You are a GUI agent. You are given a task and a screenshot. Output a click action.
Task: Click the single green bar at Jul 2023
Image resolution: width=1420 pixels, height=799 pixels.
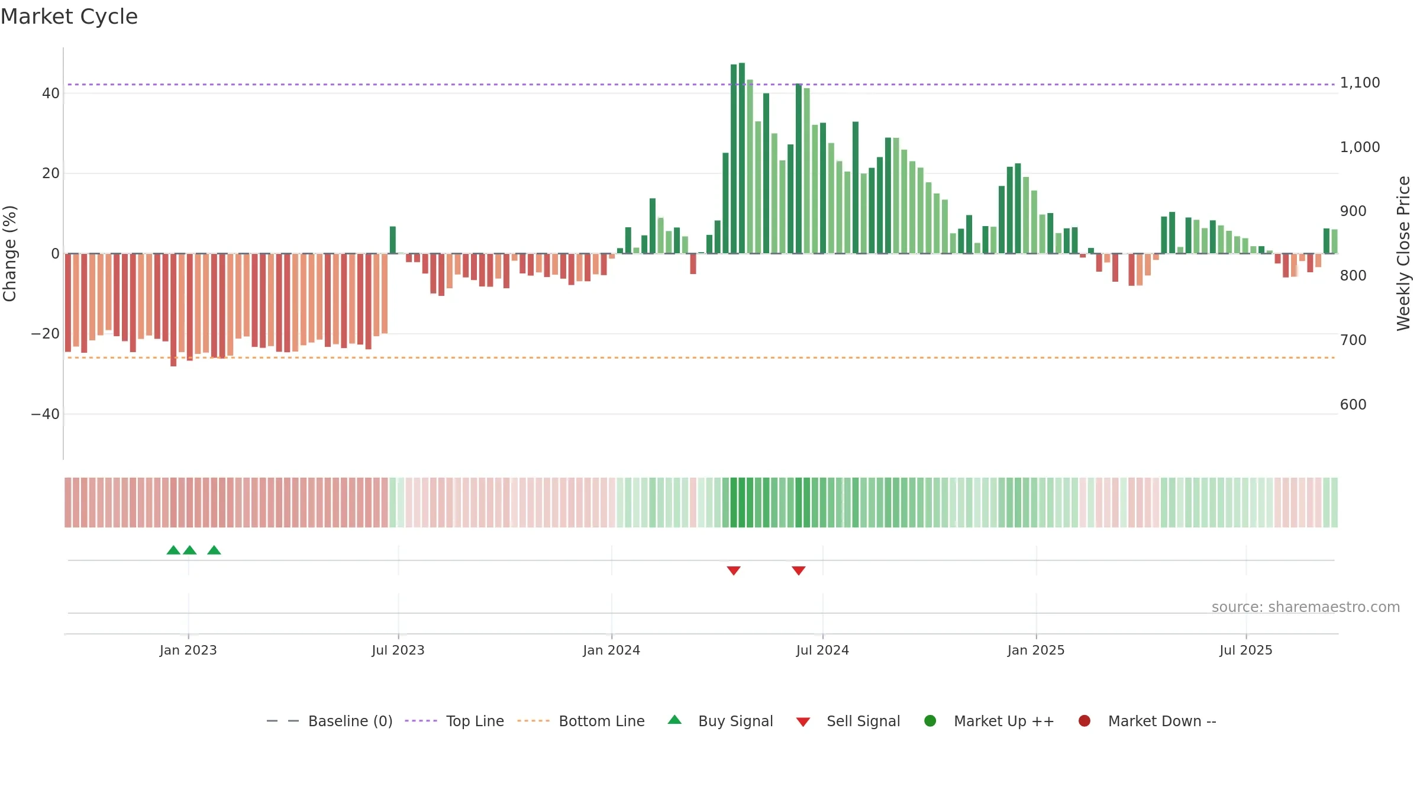[x=393, y=240]
